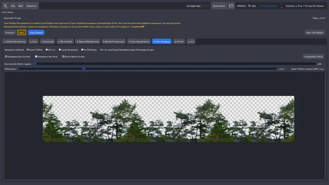Click the Stitch blur slider handle
The image size is (329, 185).
pyautogui.click(x=84, y=69)
